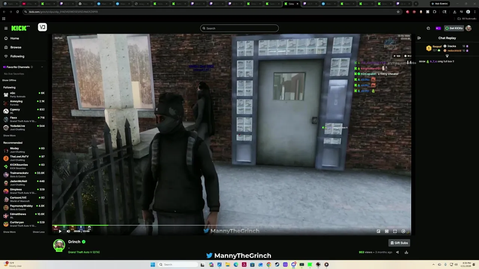Enter fullscreen on the video player
The image size is (479, 269).
tap(395, 231)
